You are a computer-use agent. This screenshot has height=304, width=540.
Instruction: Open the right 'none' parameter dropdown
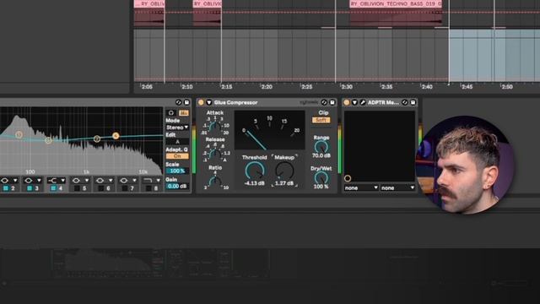pos(397,187)
